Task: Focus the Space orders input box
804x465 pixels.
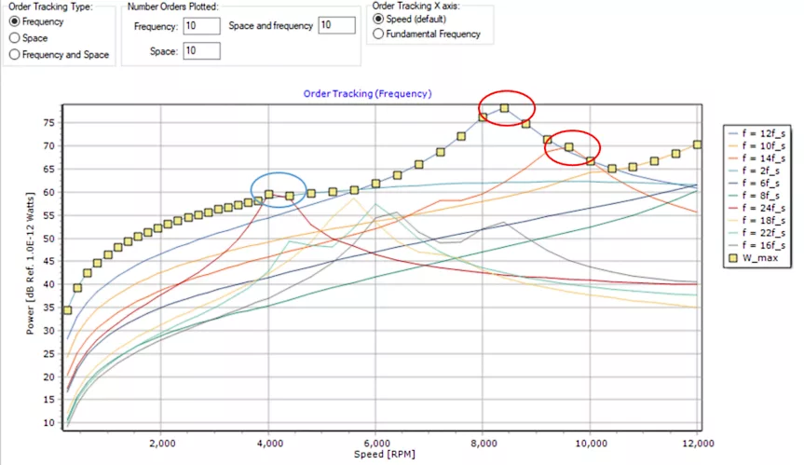Action: pyautogui.click(x=201, y=50)
